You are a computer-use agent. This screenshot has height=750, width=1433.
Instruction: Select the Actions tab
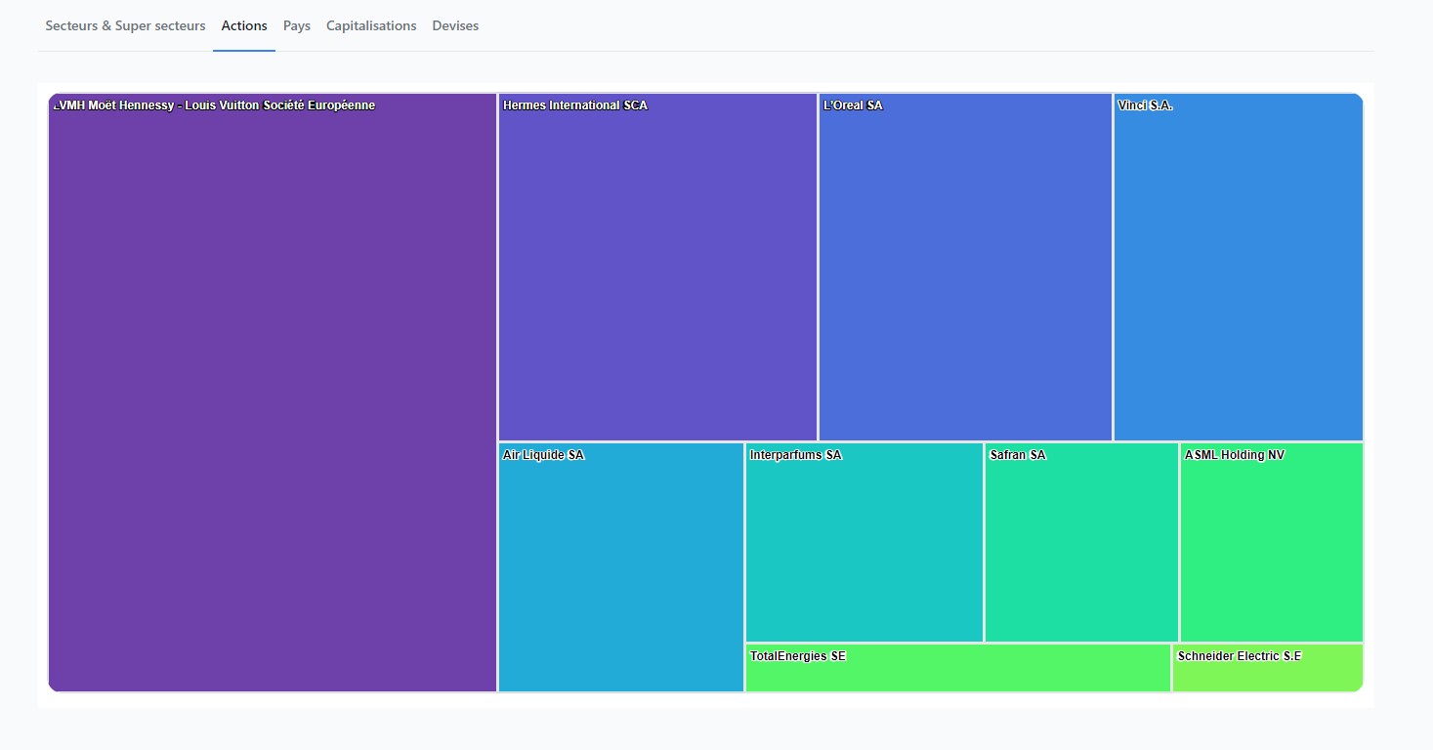pos(244,25)
